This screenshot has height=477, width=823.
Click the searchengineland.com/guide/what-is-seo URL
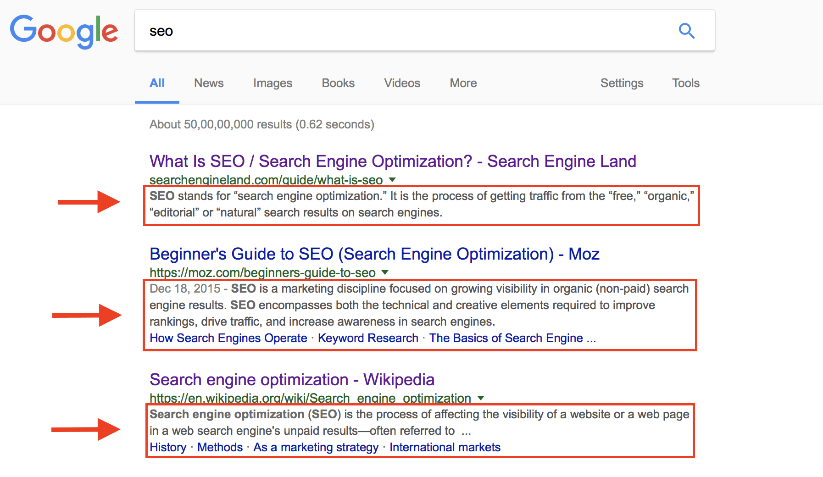pos(266,180)
